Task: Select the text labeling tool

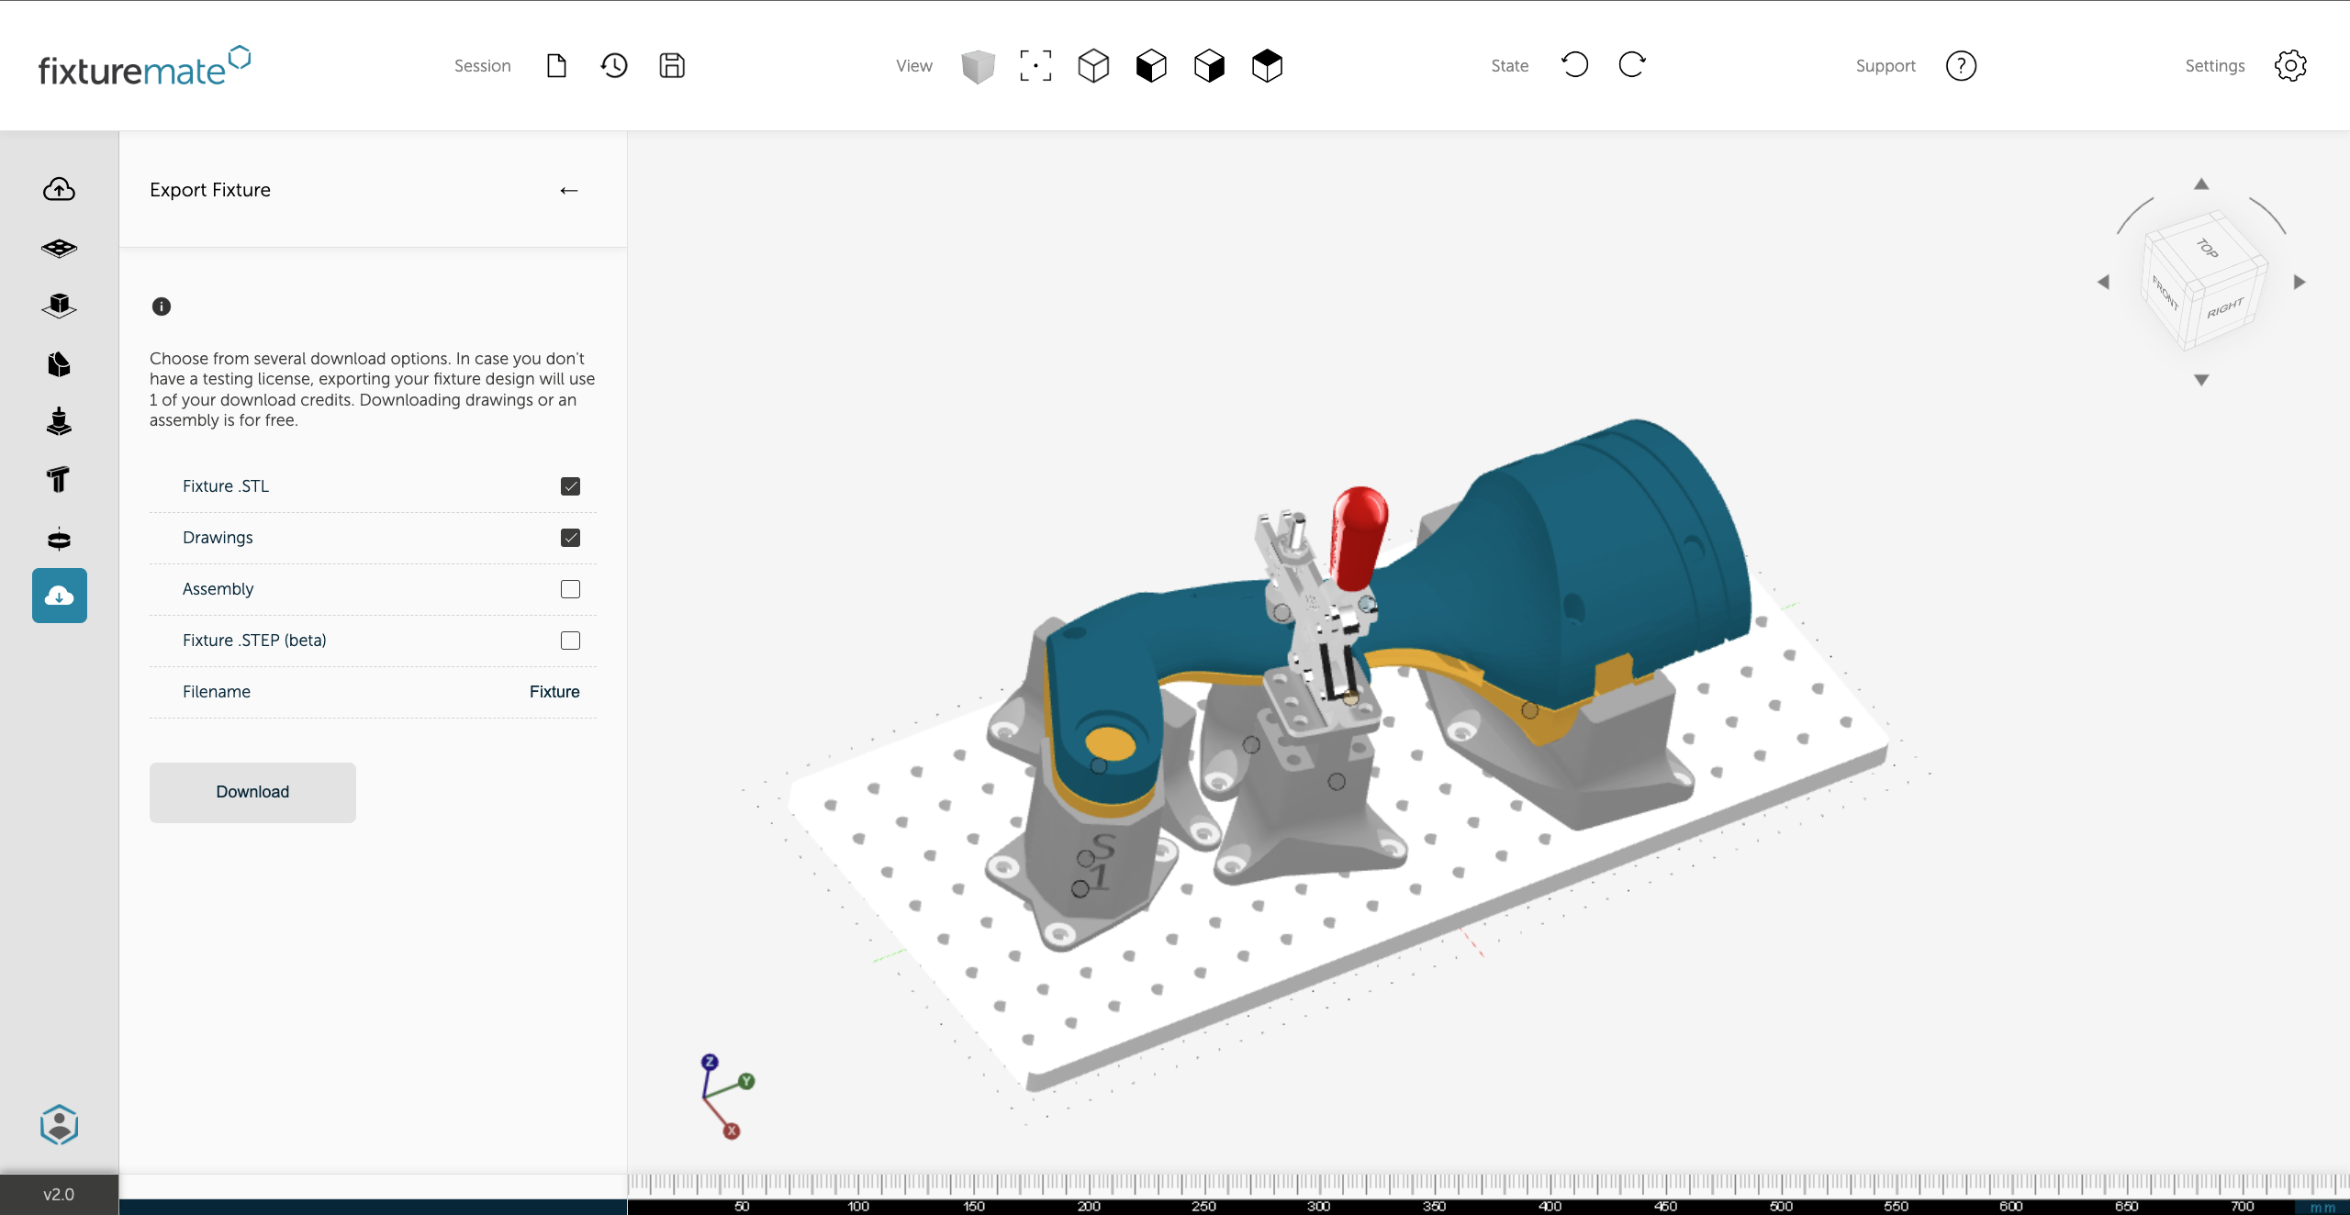Action: 59,479
